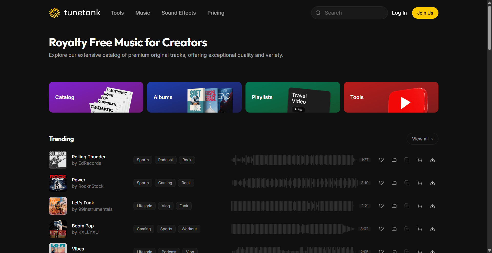Image resolution: width=492 pixels, height=253 pixels.
Task: Add Rolling Thunder to the cart
Action: click(x=420, y=160)
